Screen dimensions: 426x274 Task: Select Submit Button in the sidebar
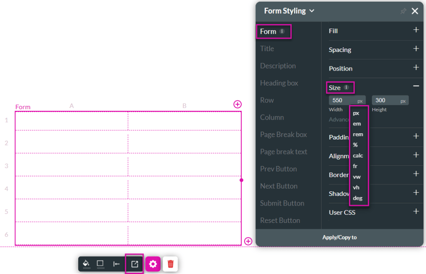point(282,203)
